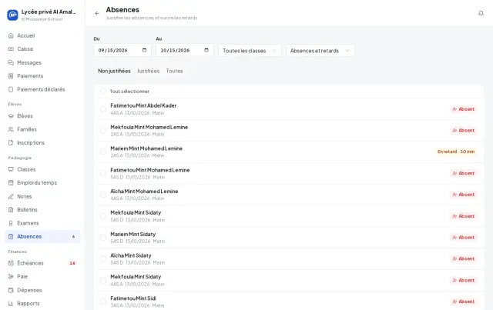This screenshot has width=493, height=310.
Task: Open the Dépenses wallet icon
Action: tap(11, 290)
